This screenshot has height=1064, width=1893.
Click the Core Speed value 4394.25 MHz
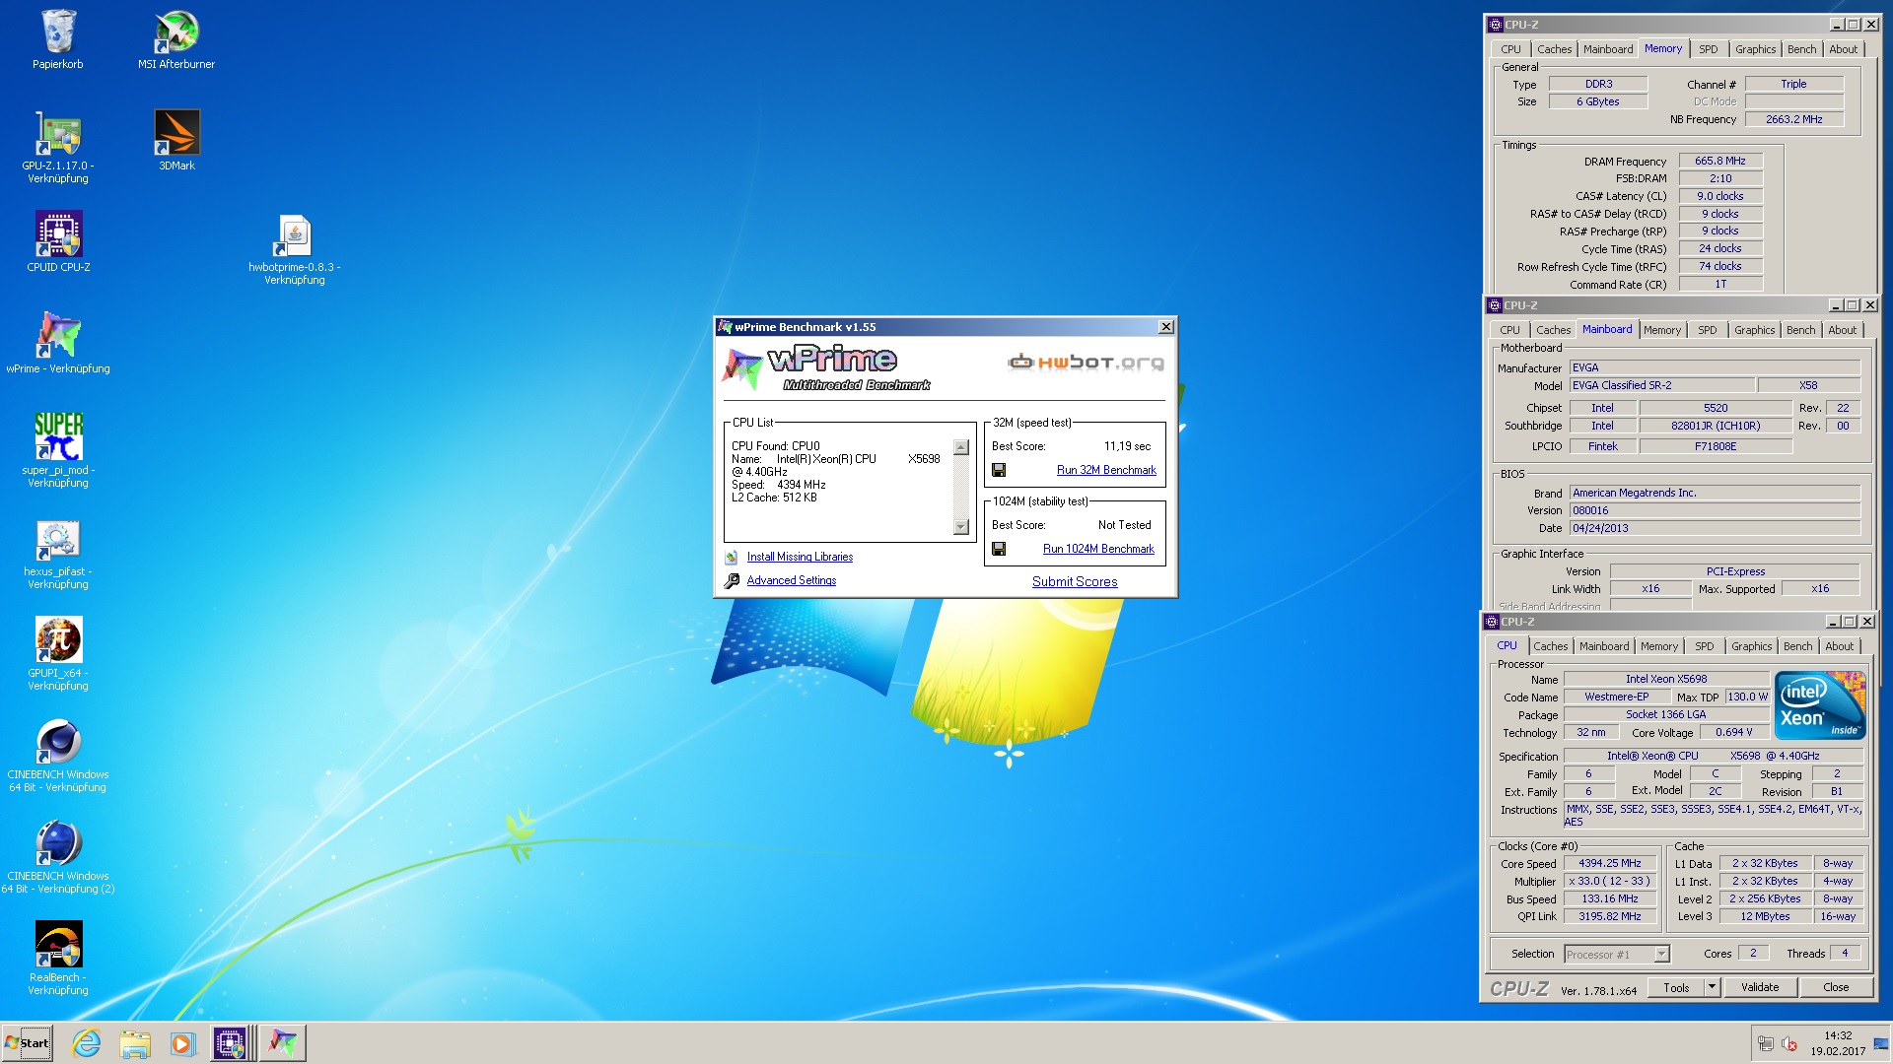[1610, 864]
